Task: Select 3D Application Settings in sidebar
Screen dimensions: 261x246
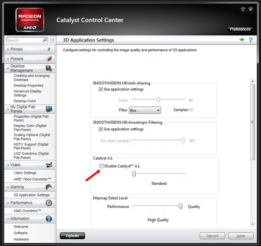Action: (32, 195)
